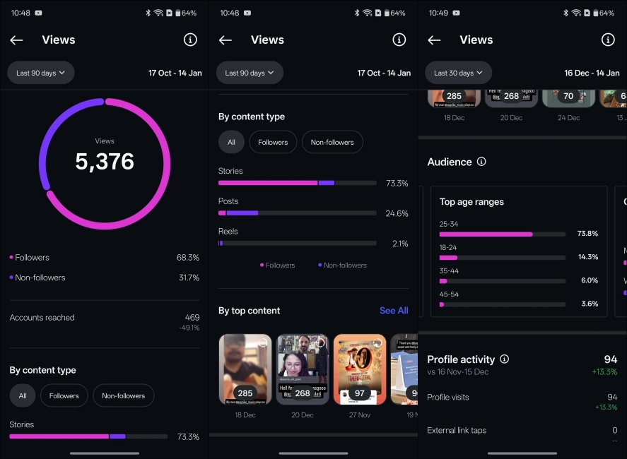Open the Last 90 days date range selector
627x459 pixels.
(x=40, y=72)
